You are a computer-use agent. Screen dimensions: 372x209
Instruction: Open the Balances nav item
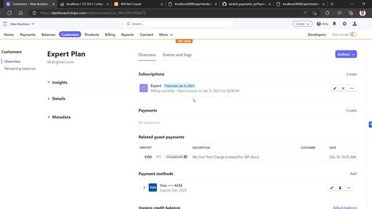coord(48,35)
